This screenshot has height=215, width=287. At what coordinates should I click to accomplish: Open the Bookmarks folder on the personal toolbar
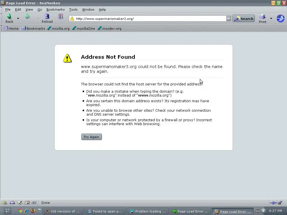[34, 28]
